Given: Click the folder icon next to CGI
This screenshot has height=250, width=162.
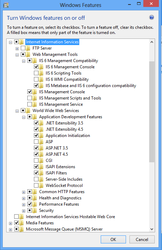Looking at the screenshot, I should pyautogui.click(x=41, y=161).
